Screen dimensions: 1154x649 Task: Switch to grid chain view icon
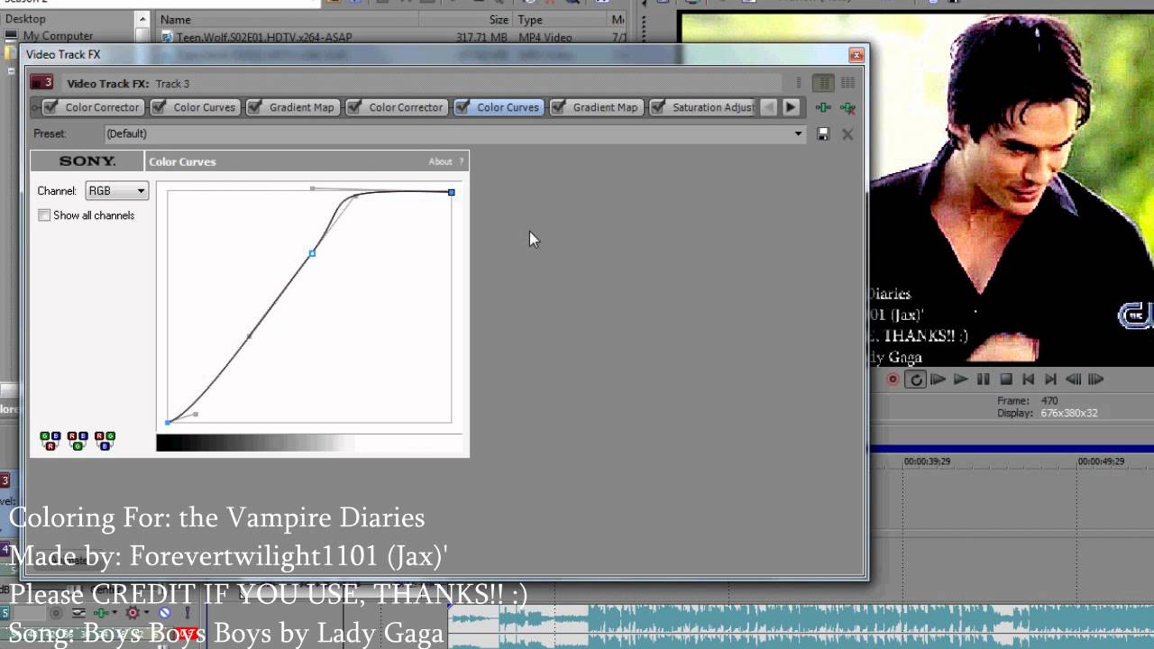pos(847,83)
